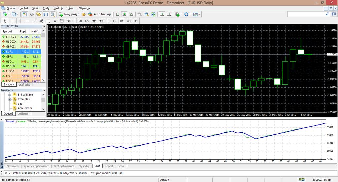The height and width of the screenshot is (182, 338).
Task: Switch timeframe to MN
Action: pyautogui.click(x=136, y=21)
